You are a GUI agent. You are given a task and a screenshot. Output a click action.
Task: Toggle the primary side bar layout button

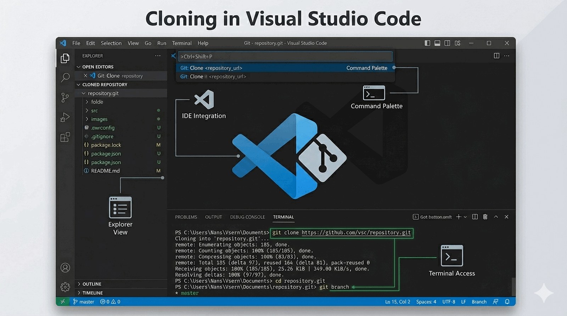click(x=427, y=43)
